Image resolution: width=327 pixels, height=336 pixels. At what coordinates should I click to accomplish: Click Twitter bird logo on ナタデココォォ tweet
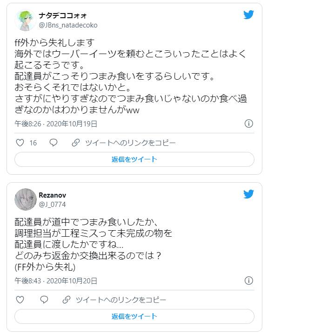(249, 15)
